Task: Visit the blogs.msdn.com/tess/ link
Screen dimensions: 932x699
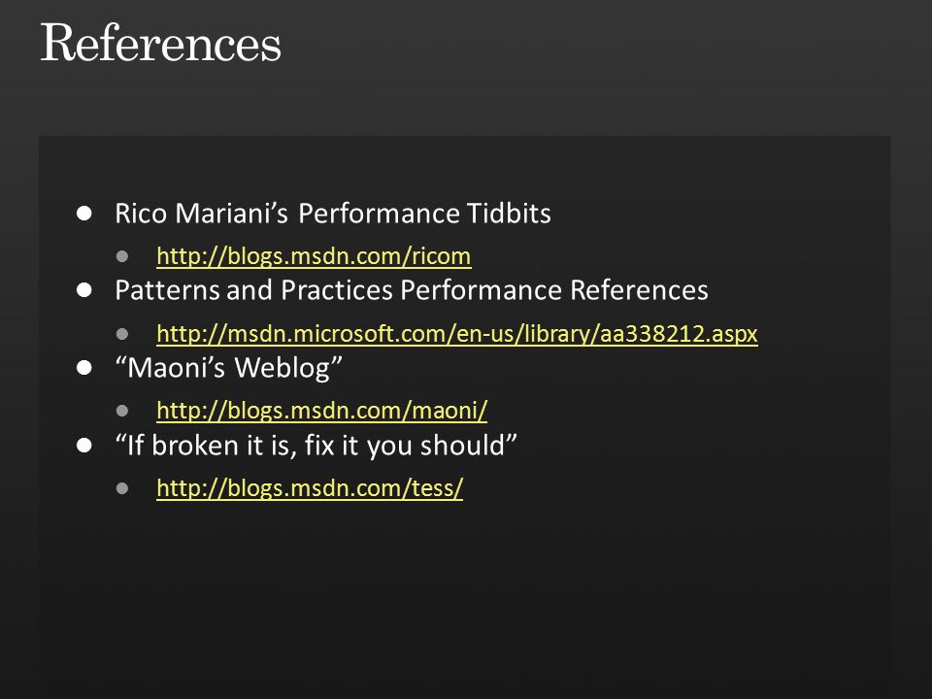Action: pos(310,487)
